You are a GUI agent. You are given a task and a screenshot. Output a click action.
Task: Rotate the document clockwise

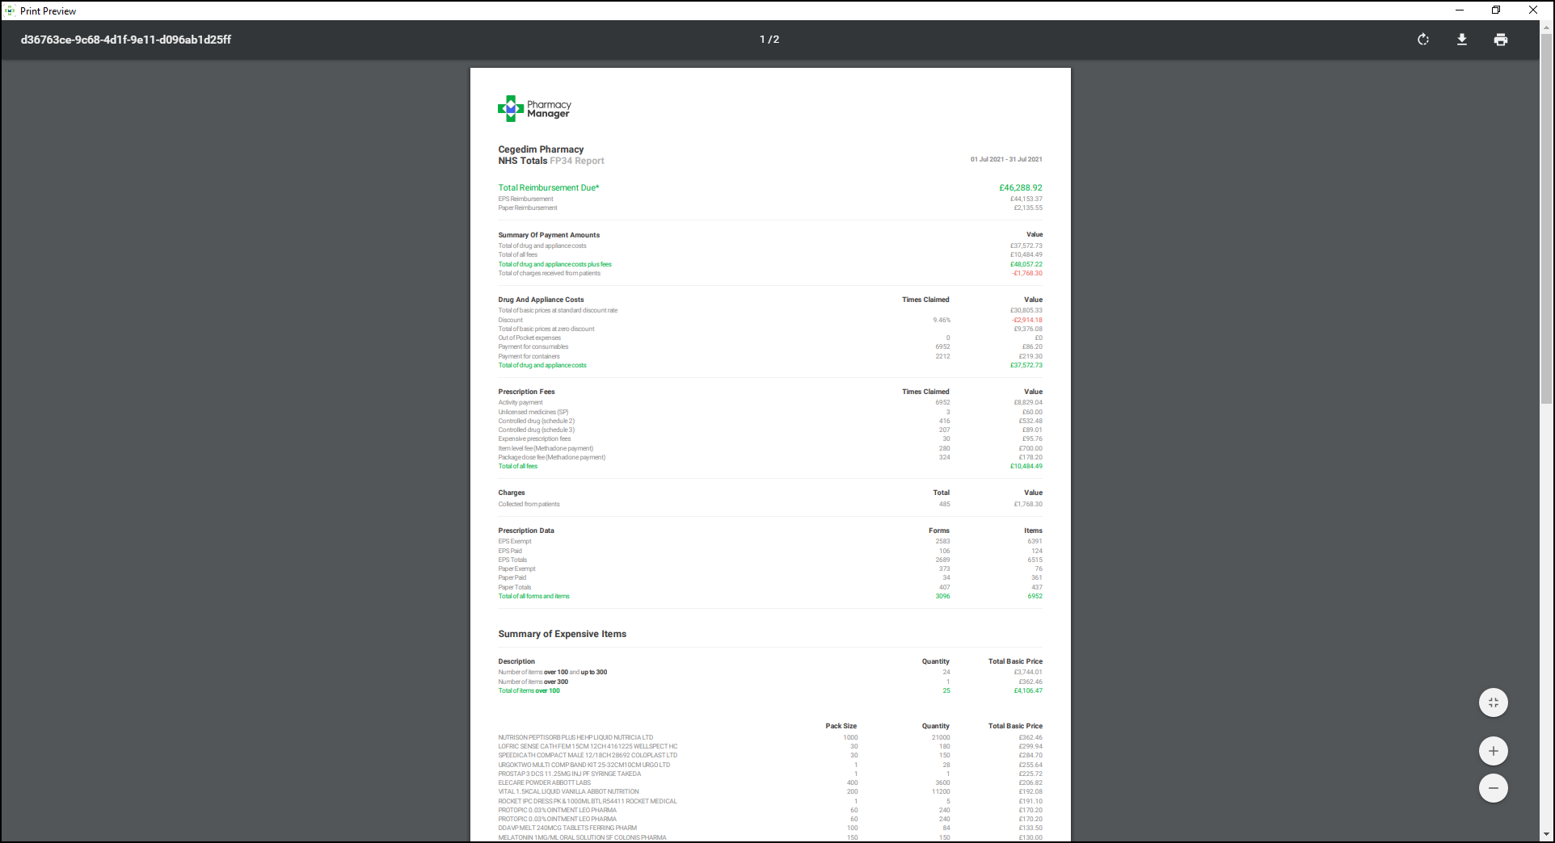[1423, 40]
